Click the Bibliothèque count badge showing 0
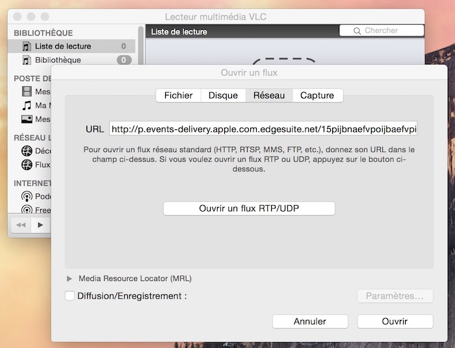 (x=124, y=60)
